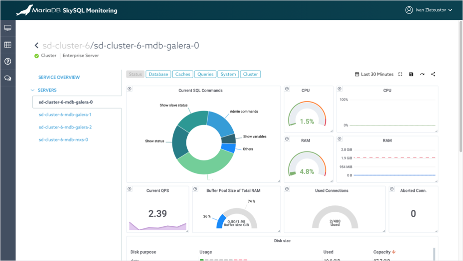Refresh the dashboard data

point(422,74)
